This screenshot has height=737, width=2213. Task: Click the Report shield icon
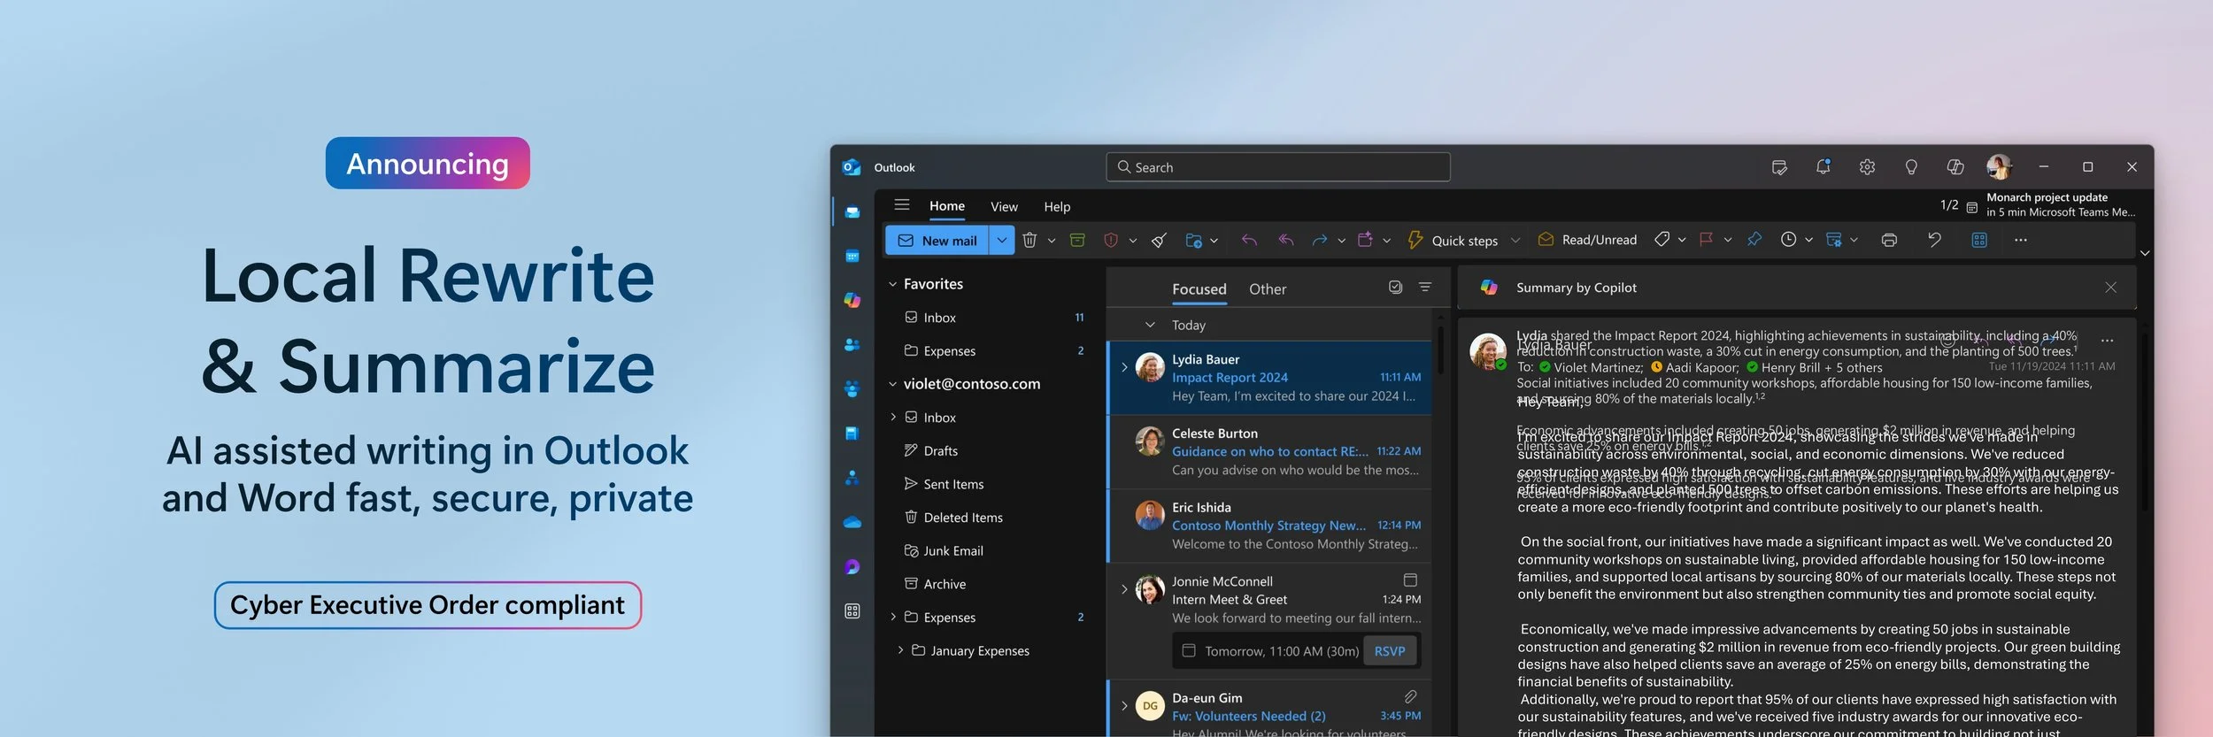pos(1111,240)
